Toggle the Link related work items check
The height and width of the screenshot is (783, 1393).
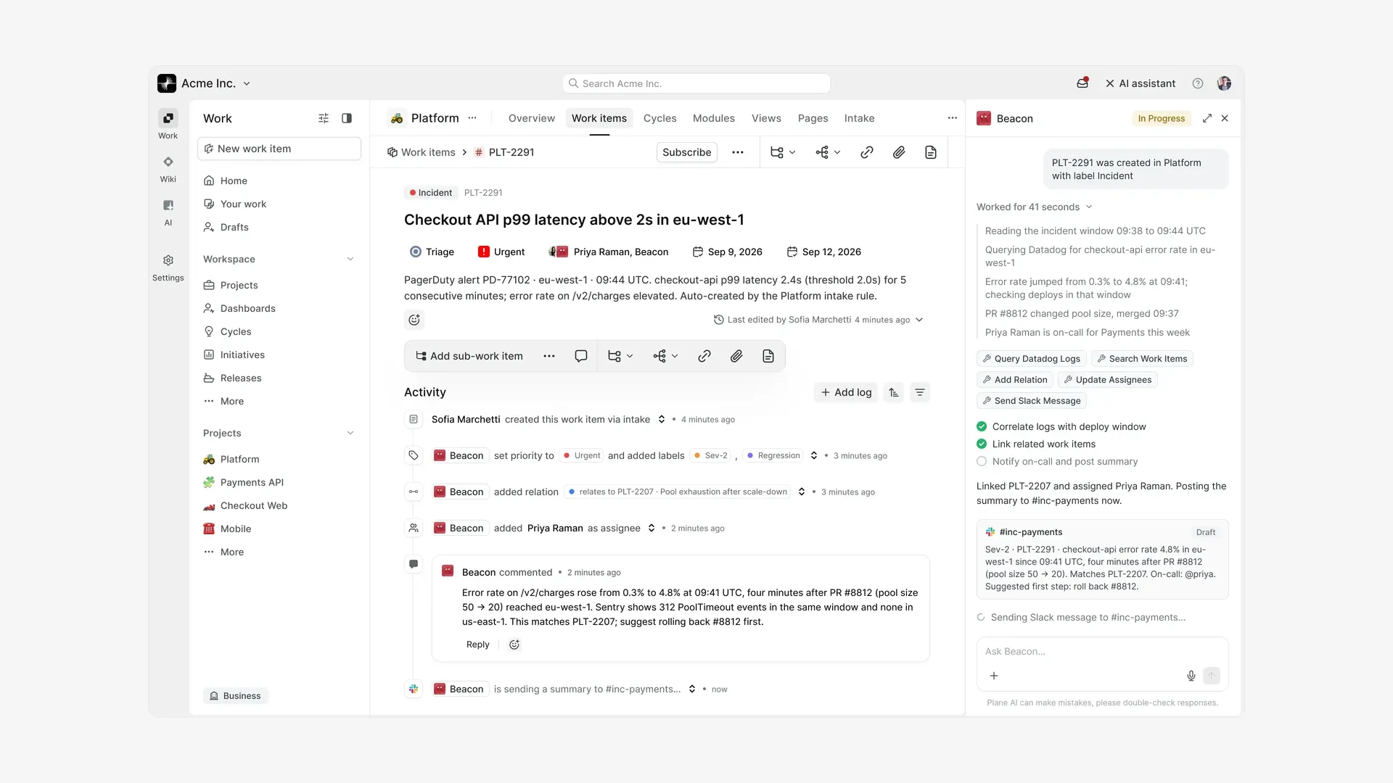pos(982,444)
